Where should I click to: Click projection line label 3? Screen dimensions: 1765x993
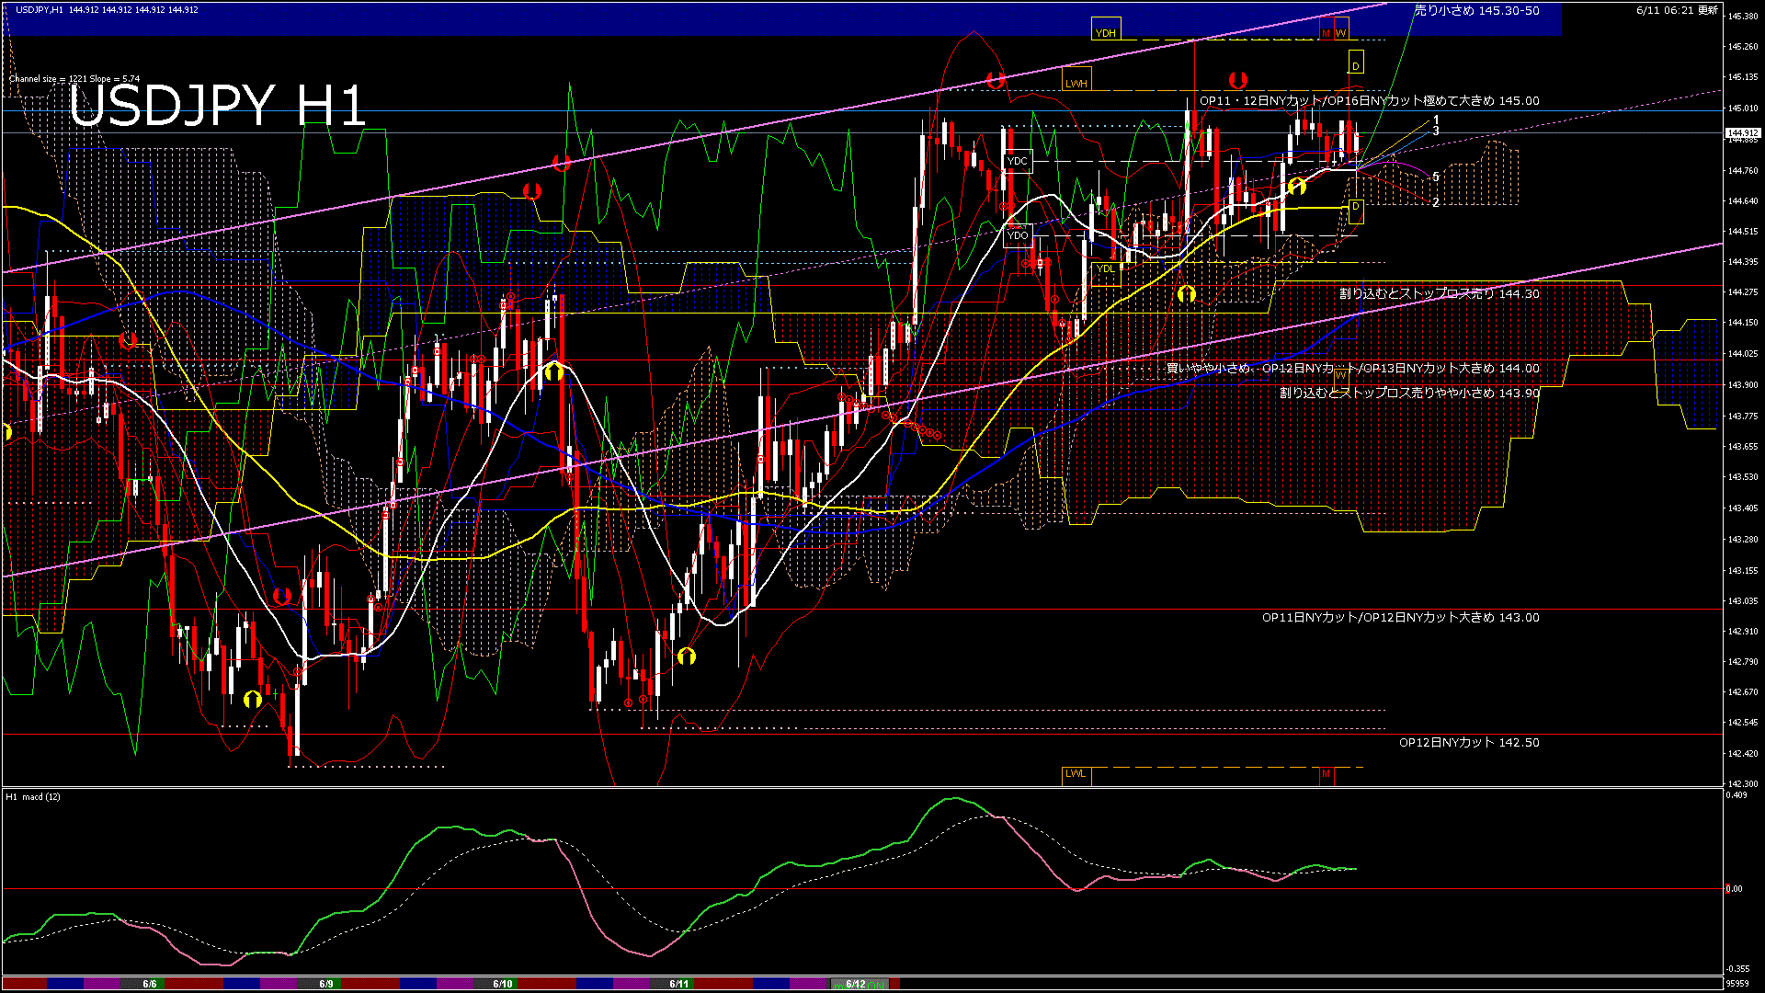point(1436,131)
